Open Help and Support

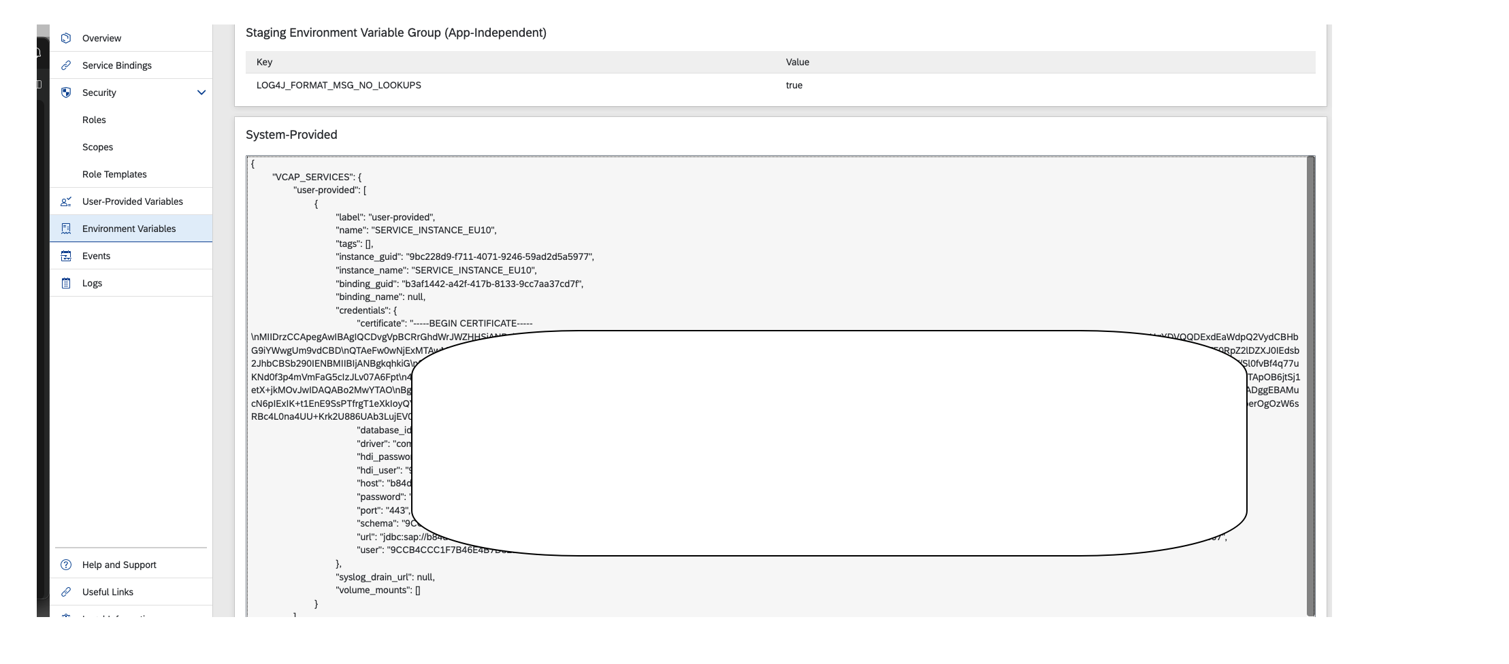[x=119, y=565]
